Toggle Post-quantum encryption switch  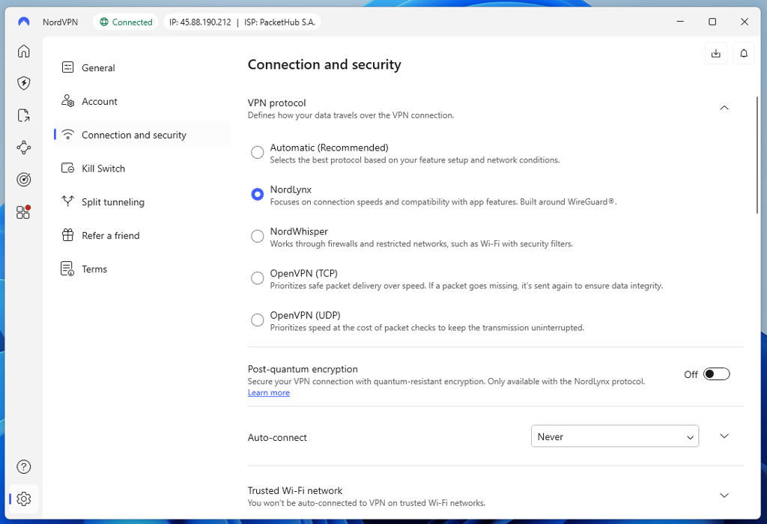[x=717, y=374]
